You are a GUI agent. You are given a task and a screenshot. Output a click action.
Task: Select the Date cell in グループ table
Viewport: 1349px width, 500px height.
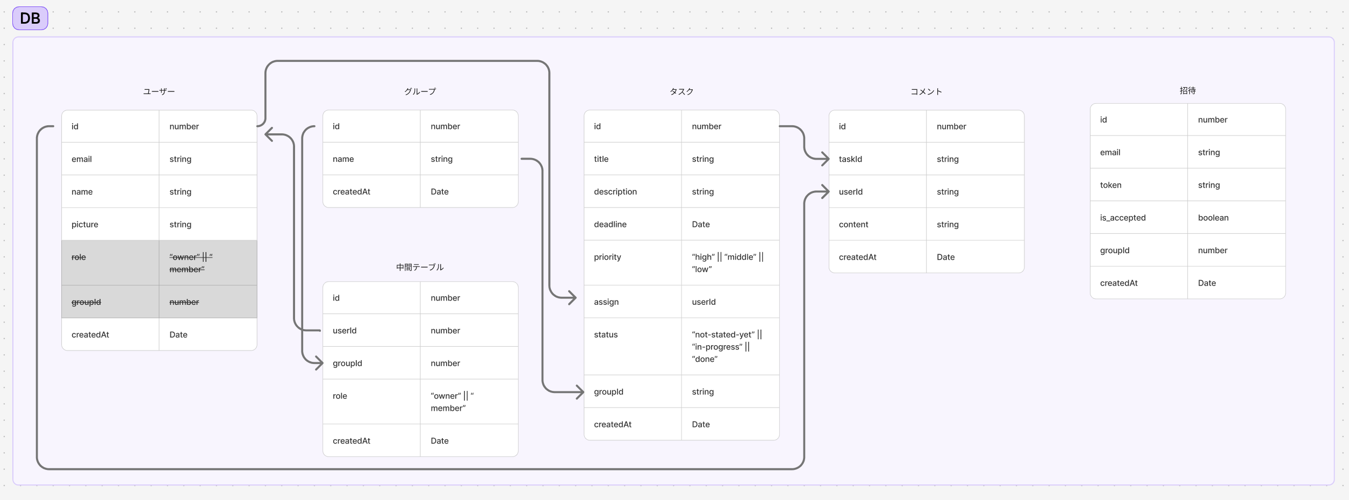[469, 191]
